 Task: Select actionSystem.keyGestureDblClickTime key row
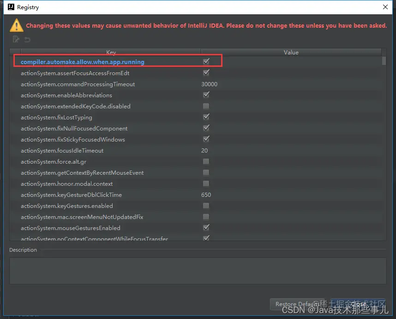click(x=71, y=195)
